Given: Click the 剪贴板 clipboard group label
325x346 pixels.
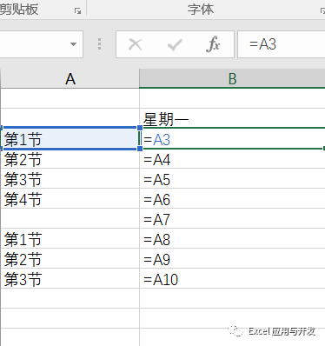Looking at the screenshot, I should click(19, 10).
